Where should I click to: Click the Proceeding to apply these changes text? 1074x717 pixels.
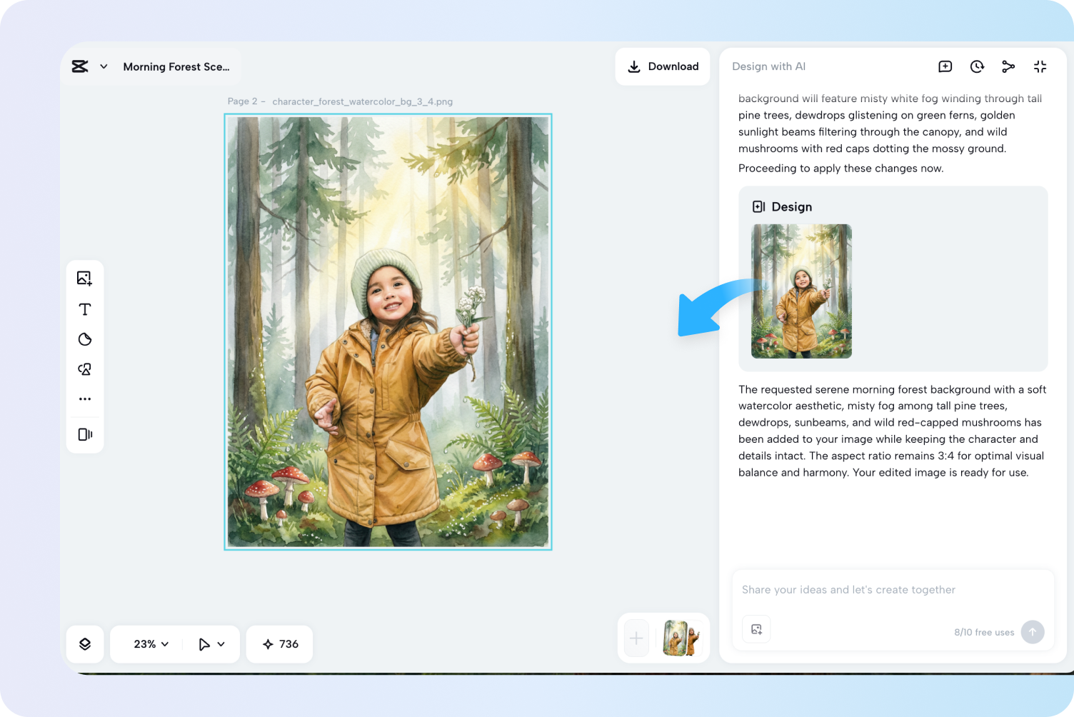click(x=840, y=169)
